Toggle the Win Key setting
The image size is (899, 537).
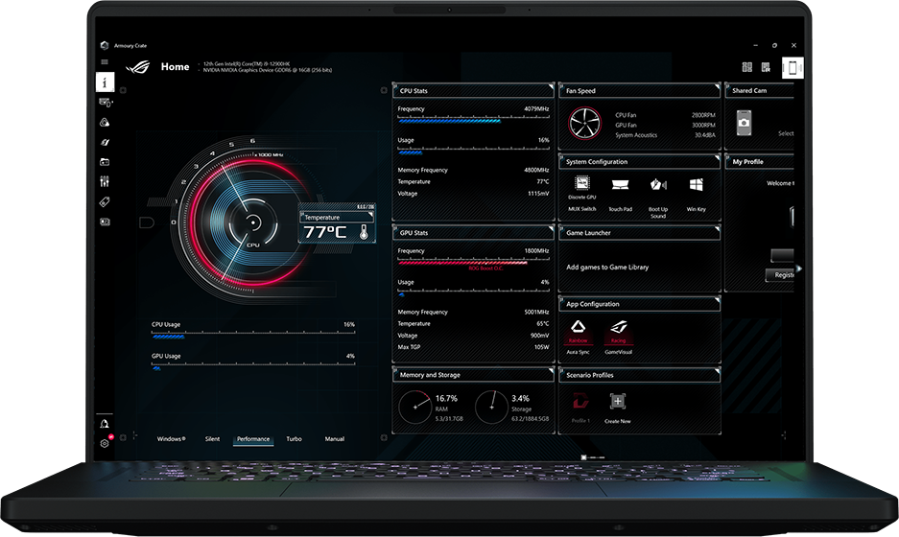coord(696,194)
